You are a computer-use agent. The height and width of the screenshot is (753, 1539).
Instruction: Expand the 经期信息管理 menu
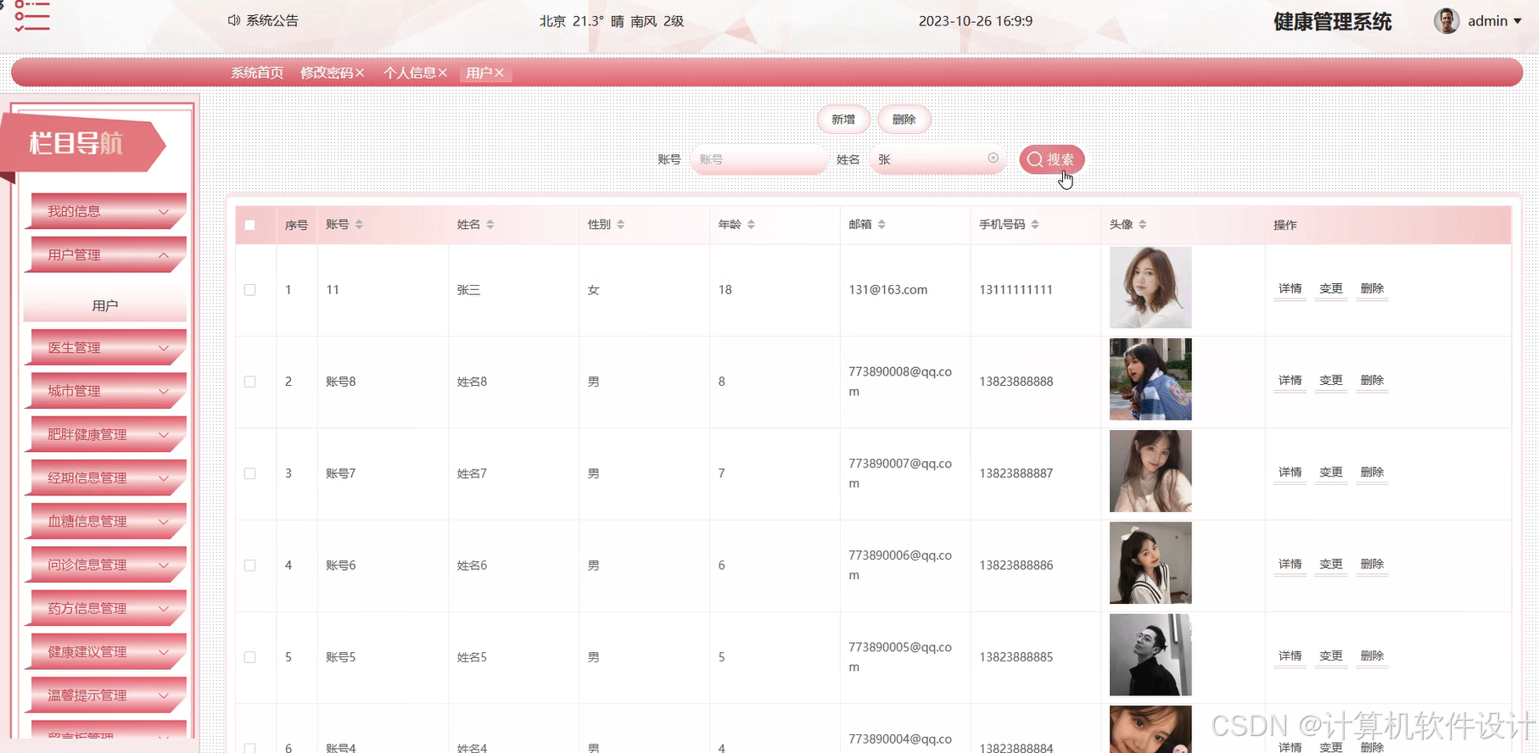108,477
